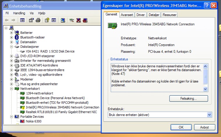This screenshot has width=221, height=137.
Task: Select the Bluetooth-radioer icon
Action: tap(17, 37)
